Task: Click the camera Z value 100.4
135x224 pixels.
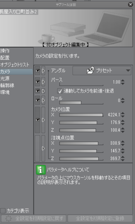Action: pyautogui.click(x=115, y=130)
